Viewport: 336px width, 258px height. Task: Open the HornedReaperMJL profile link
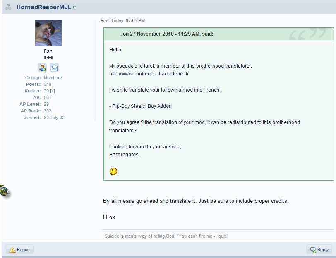pyautogui.click(x=43, y=7)
